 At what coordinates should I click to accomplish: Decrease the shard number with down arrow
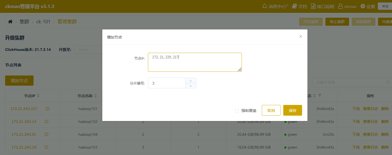pyautogui.click(x=191, y=86)
